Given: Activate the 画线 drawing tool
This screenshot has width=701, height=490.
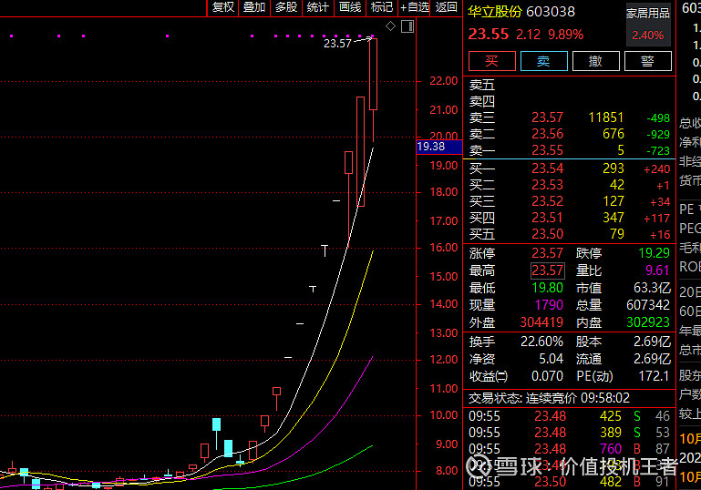Looking at the screenshot, I should 350,7.
